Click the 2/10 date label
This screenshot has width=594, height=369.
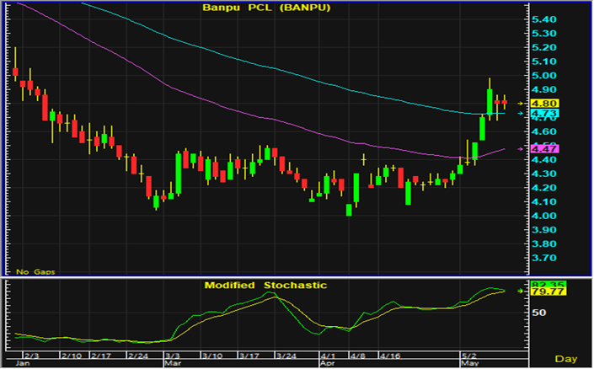(x=72, y=356)
